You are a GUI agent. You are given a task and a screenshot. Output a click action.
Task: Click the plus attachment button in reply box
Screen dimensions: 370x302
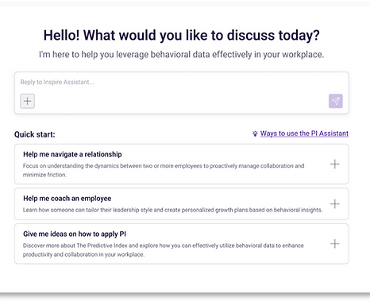27,101
